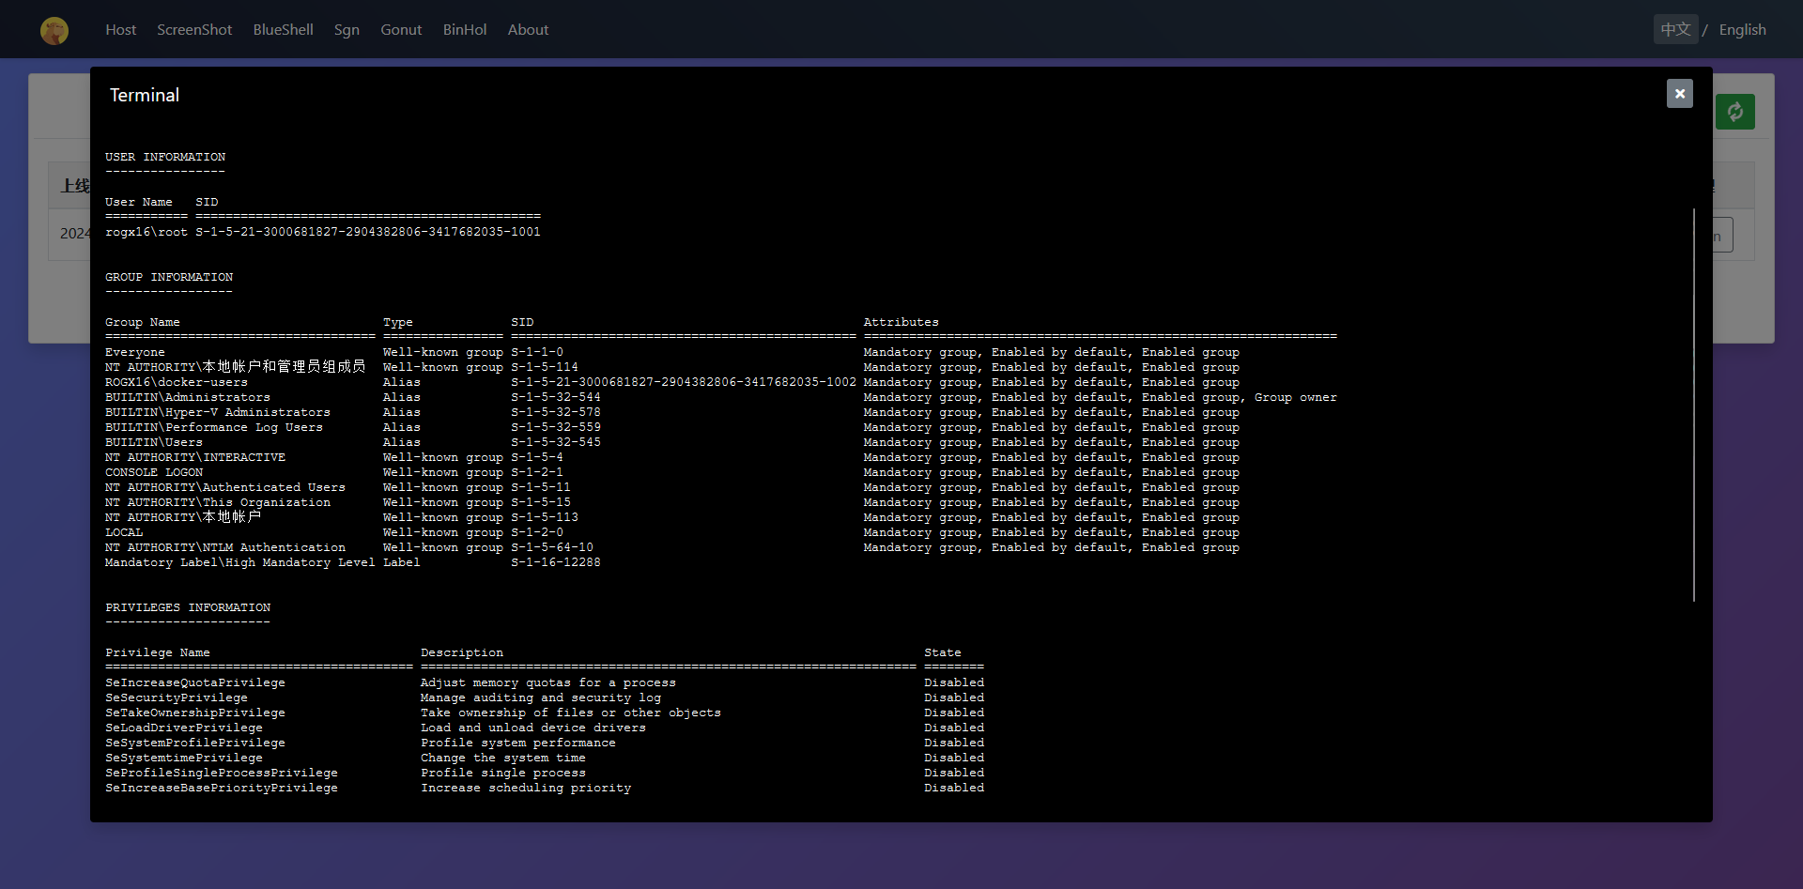1803x889 pixels.
Task: Click SeIncreaseQuotaPrivilege entry
Action: click(x=195, y=682)
